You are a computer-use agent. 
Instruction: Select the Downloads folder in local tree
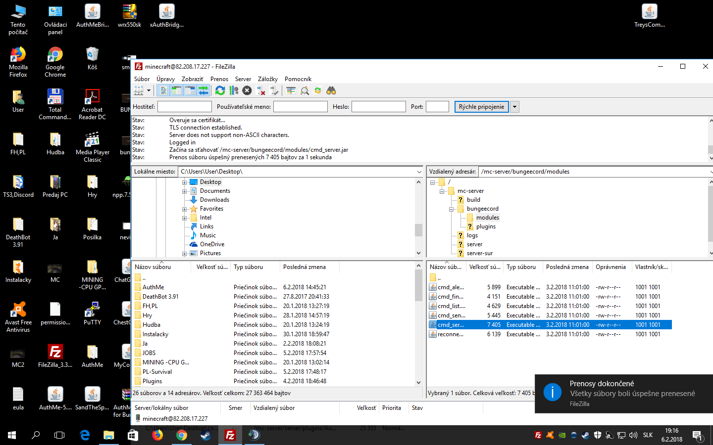click(214, 200)
